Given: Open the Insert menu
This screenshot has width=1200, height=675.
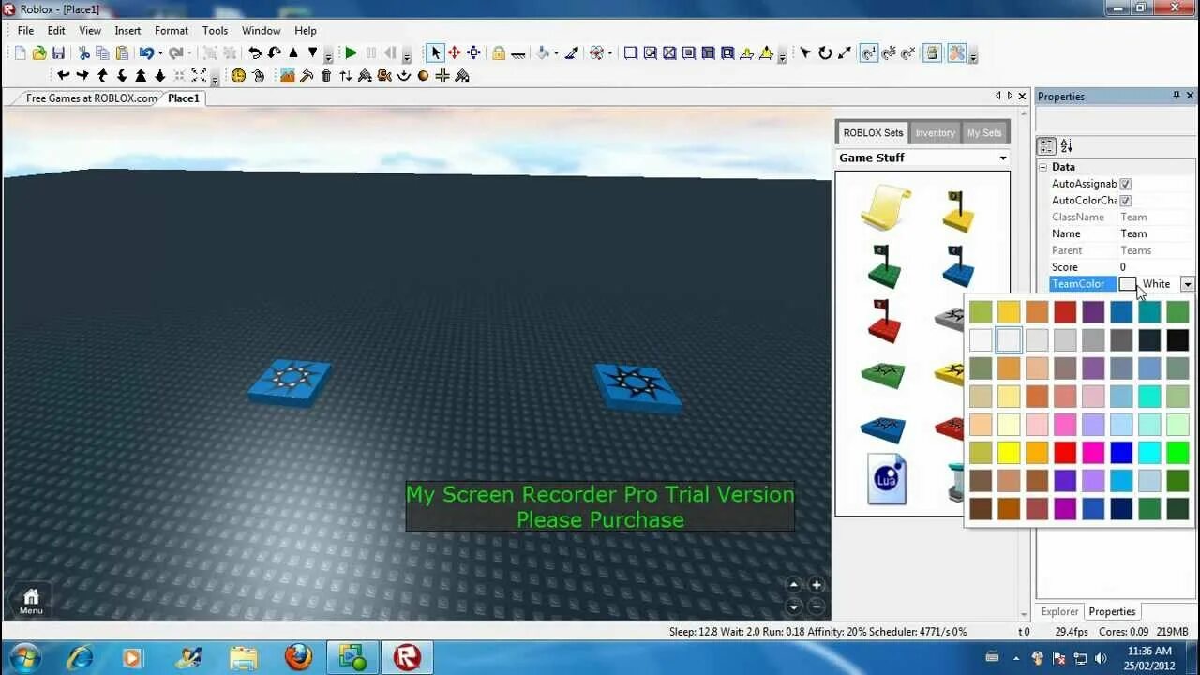Looking at the screenshot, I should coord(127,31).
